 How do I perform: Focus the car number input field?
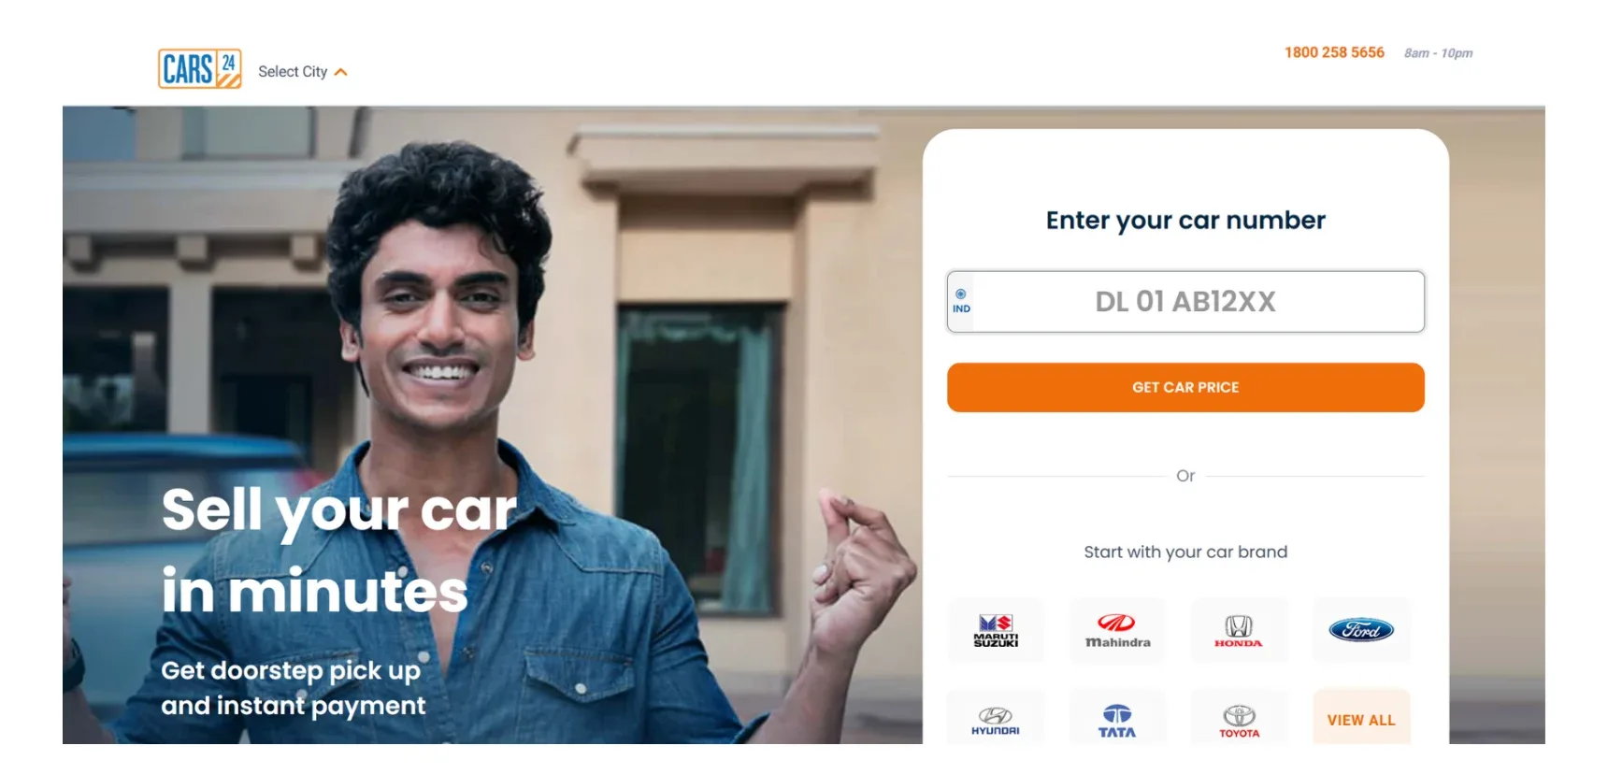[1185, 302]
